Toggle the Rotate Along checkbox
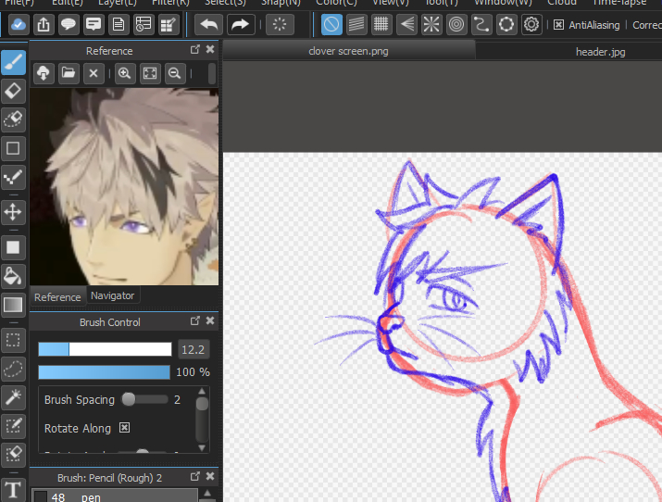The image size is (662, 502). (x=124, y=428)
